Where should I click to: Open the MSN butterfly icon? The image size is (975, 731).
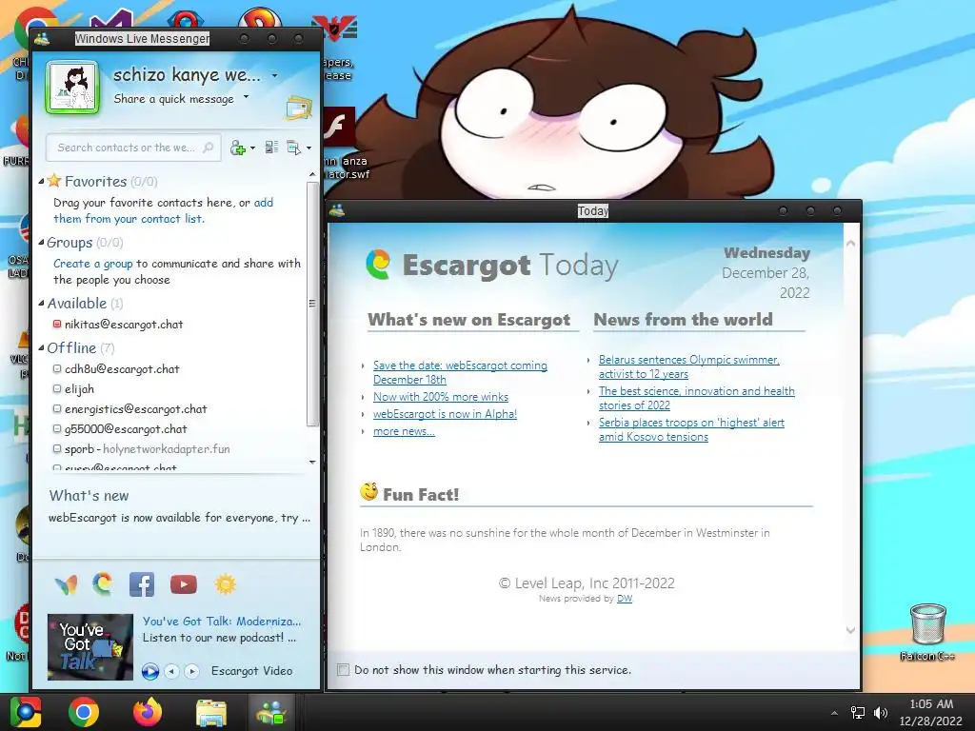(x=66, y=584)
